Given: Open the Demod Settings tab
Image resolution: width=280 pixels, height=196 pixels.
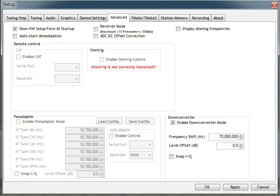Looking at the screenshot, I should click(93, 18).
